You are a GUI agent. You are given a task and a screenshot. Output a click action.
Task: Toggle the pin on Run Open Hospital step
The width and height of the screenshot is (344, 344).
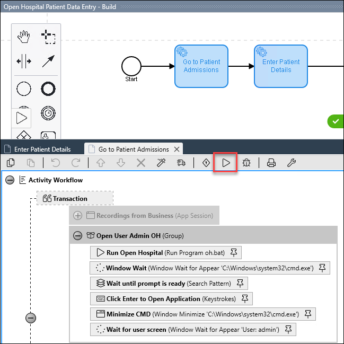coord(234,253)
